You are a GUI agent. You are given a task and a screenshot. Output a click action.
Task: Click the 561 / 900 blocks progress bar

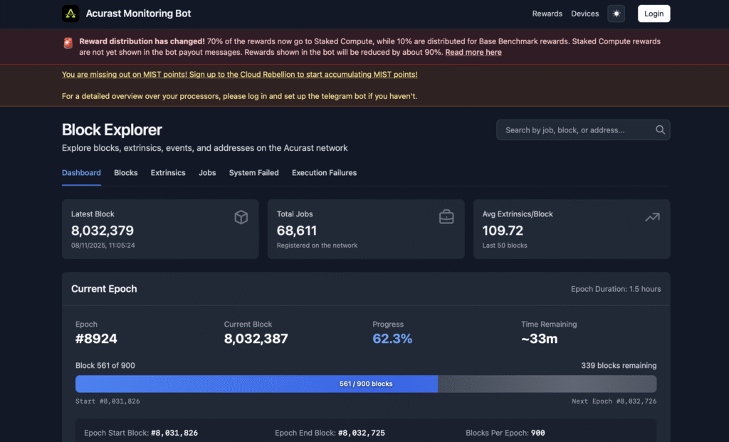[366, 384]
